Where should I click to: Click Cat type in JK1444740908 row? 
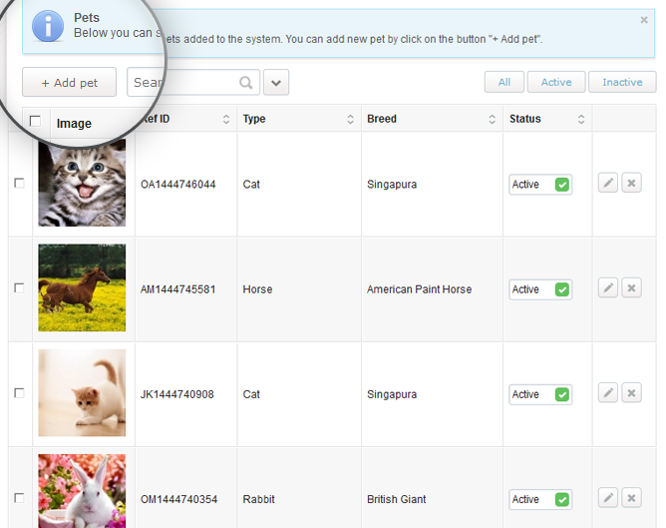point(251,394)
